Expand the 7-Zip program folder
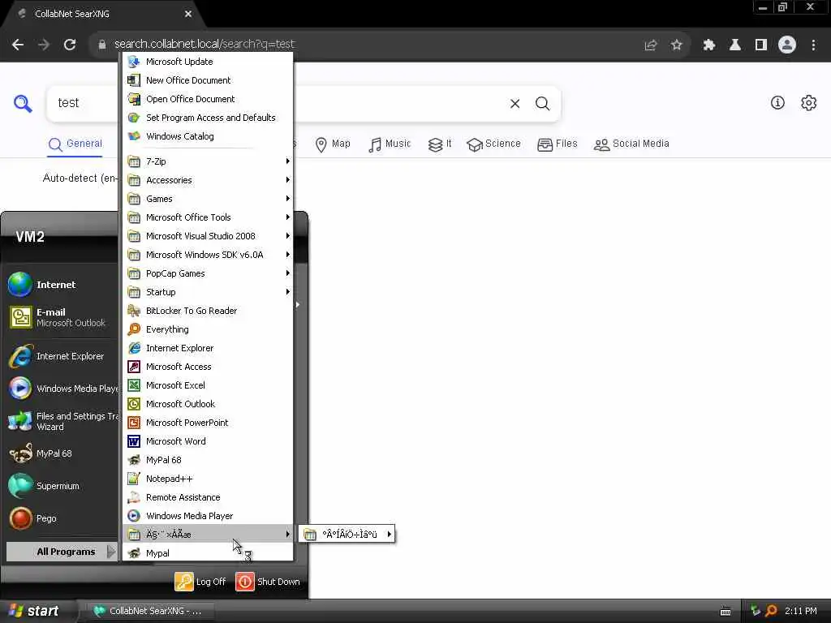 tap(208, 161)
